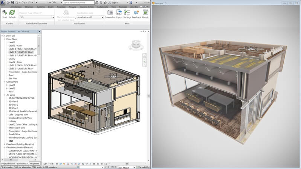Open the Massing & Site ribbon tab
The height and width of the screenshot is (169, 301).
click(x=87, y=7)
